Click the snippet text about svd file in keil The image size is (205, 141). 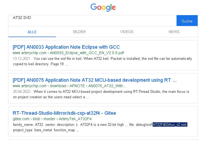pos(102,61)
